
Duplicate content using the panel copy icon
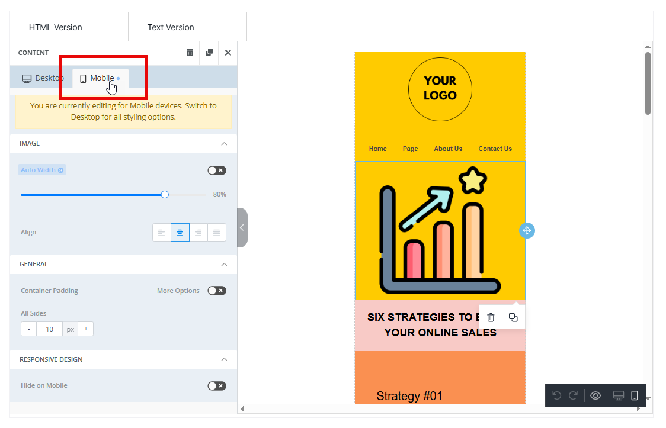coord(209,53)
